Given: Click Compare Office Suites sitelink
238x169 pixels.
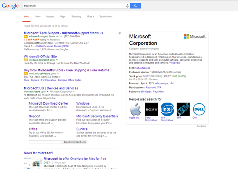Looking at the screenshot, I should click(x=70, y=80).
